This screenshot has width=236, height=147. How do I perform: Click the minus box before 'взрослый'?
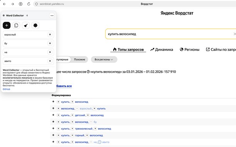click(x=77, y=109)
